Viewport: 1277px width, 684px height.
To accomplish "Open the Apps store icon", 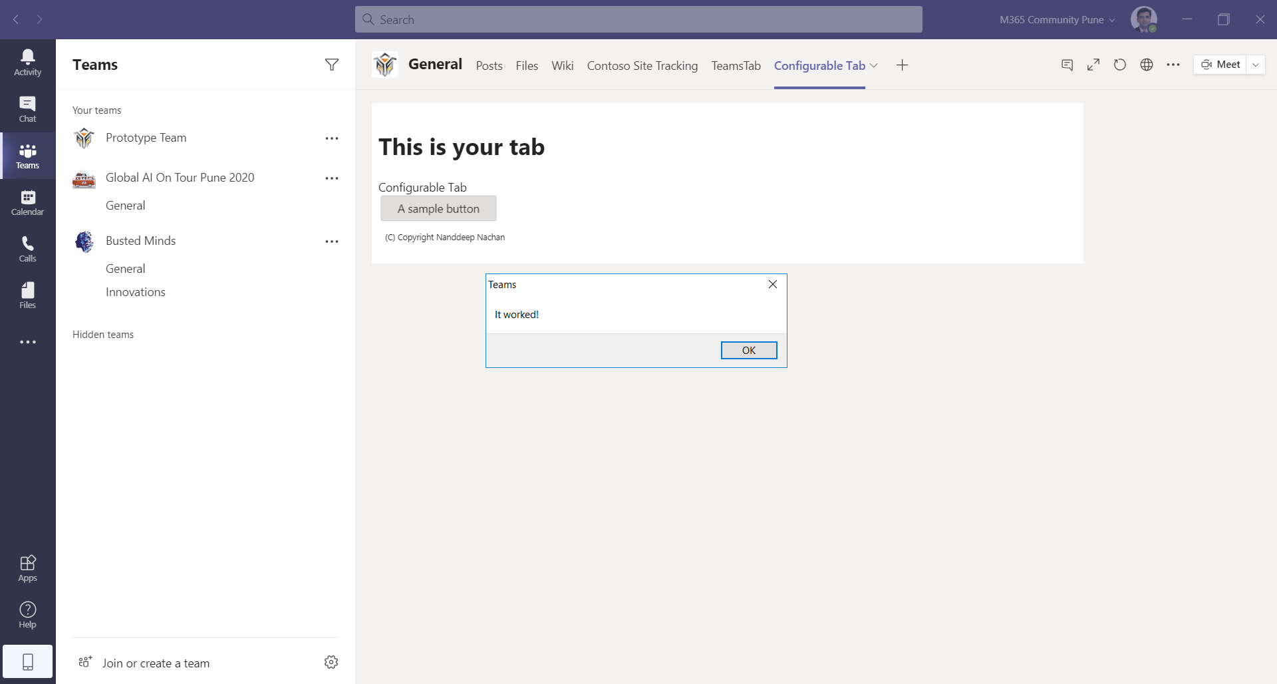I will (x=27, y=568).
